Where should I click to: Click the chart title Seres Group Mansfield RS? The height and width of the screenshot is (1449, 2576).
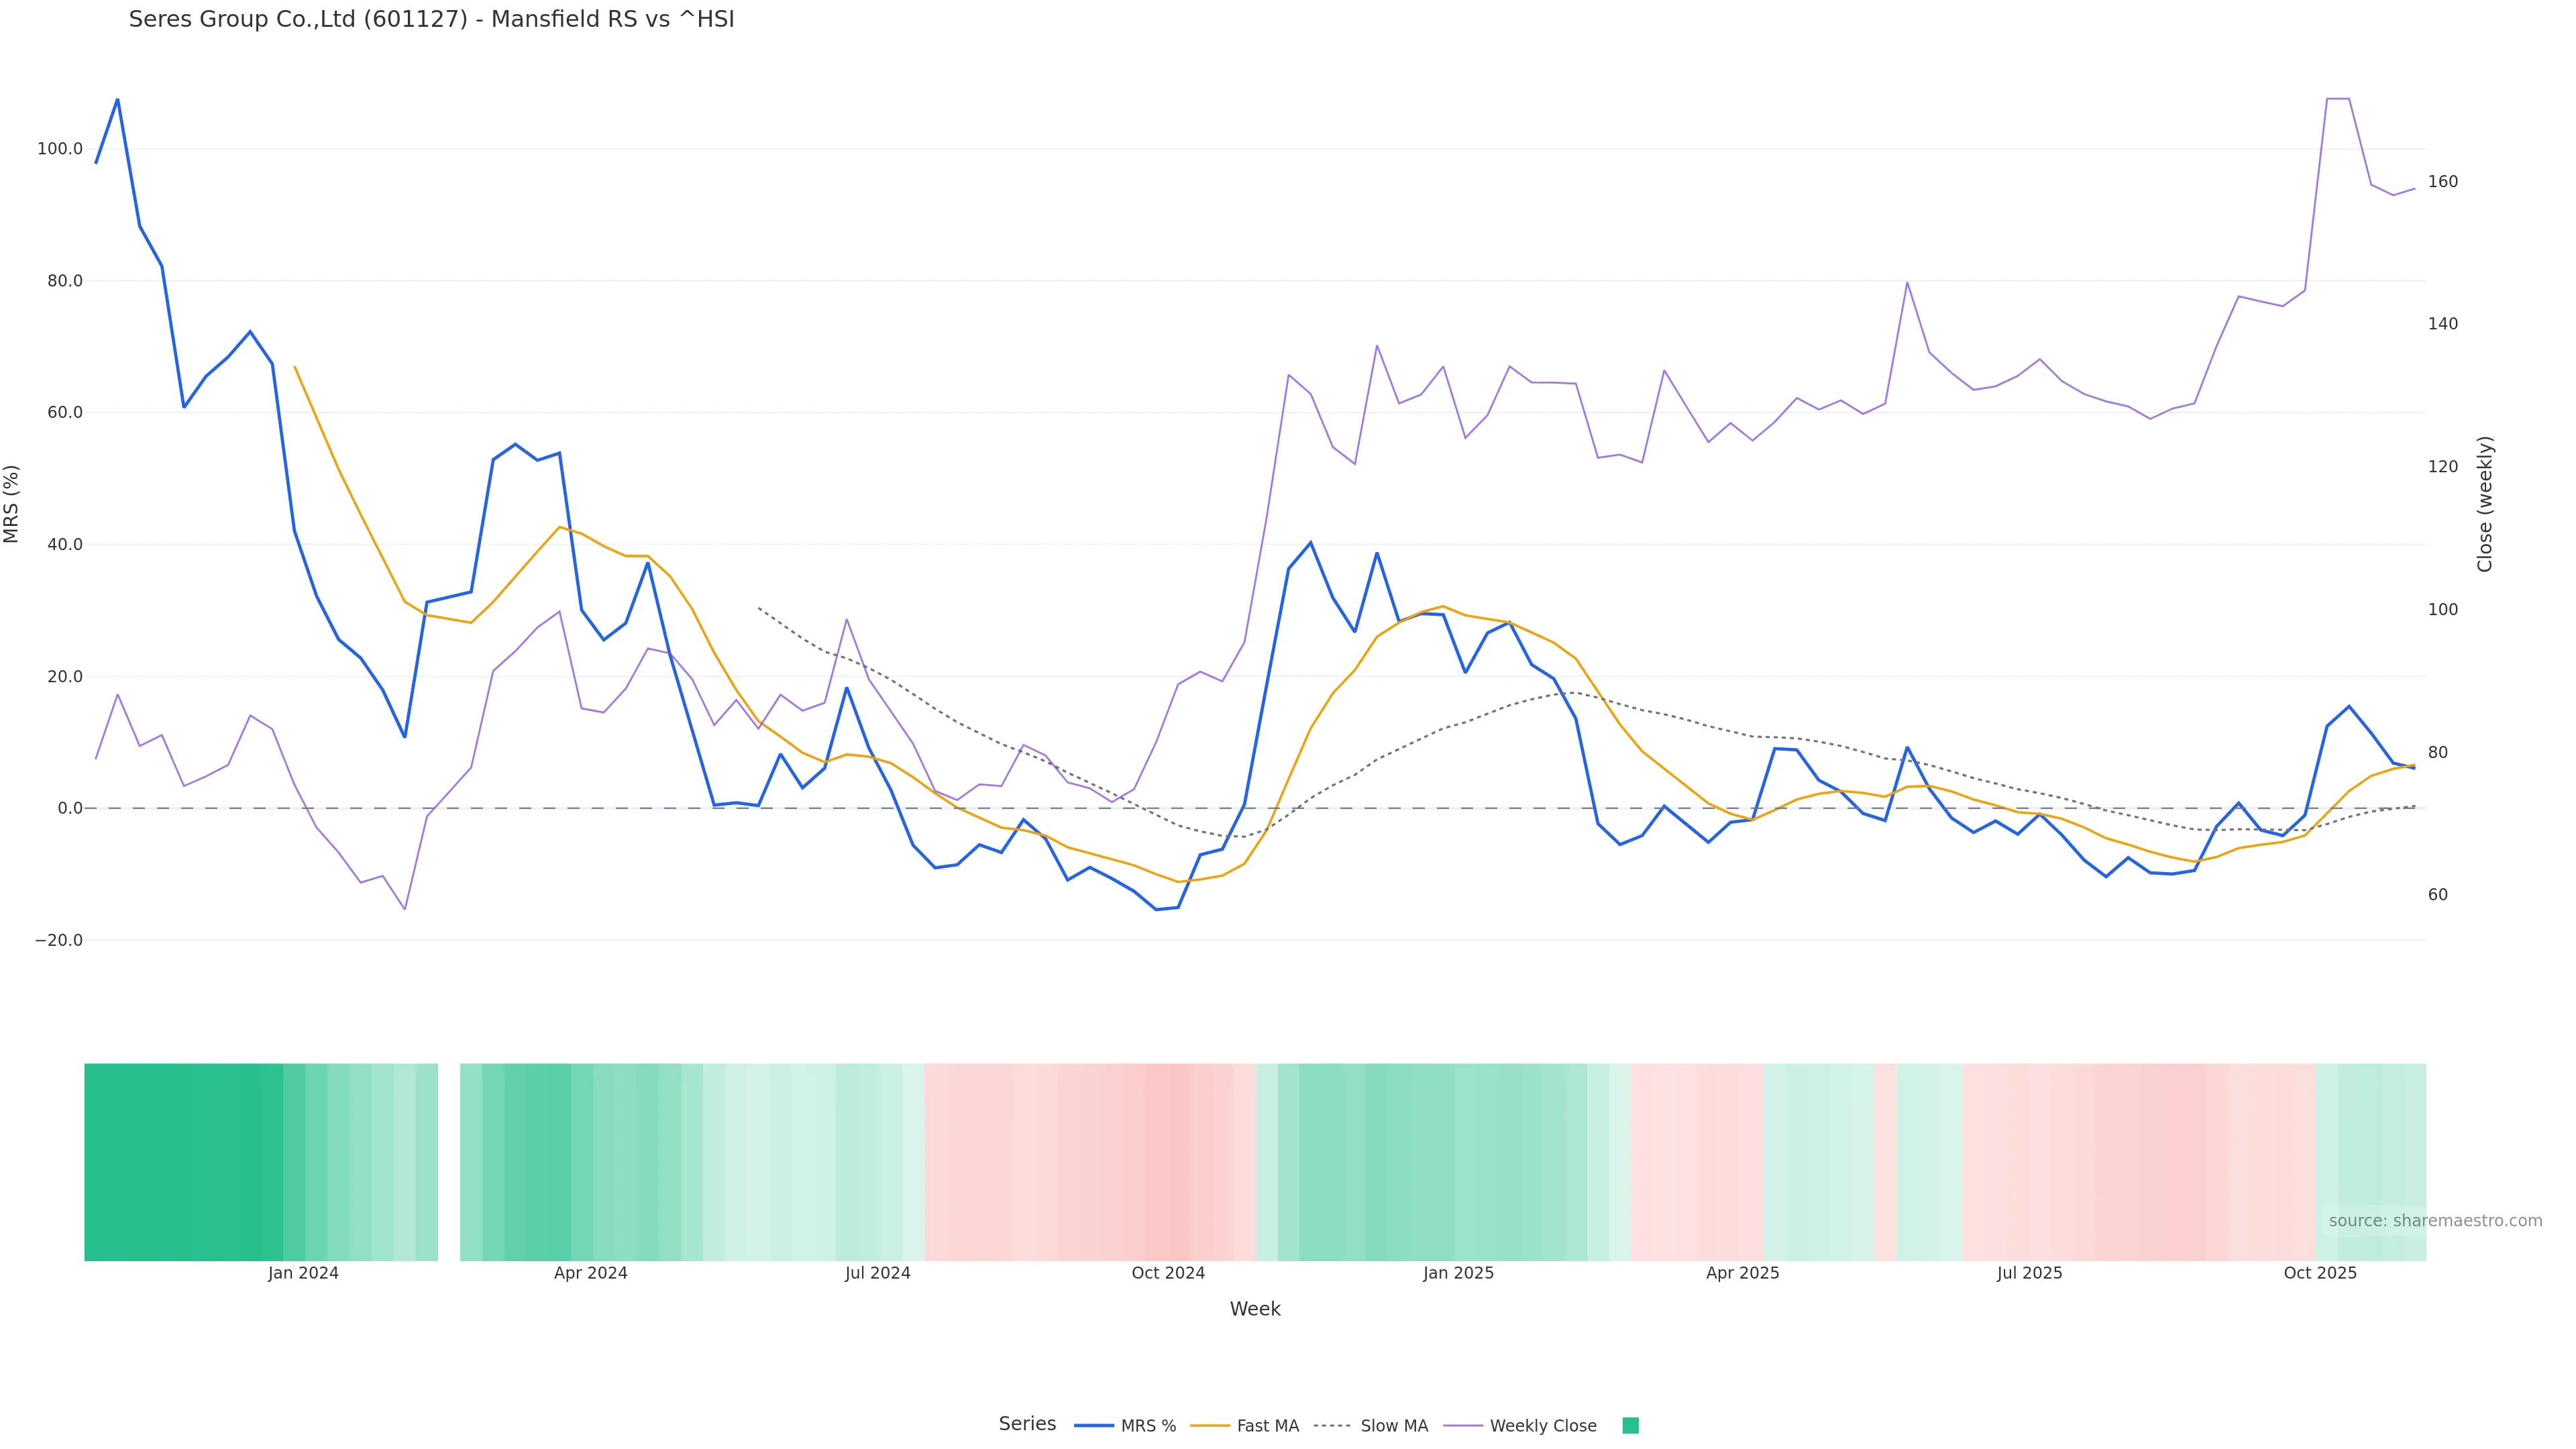pos(431,20)
